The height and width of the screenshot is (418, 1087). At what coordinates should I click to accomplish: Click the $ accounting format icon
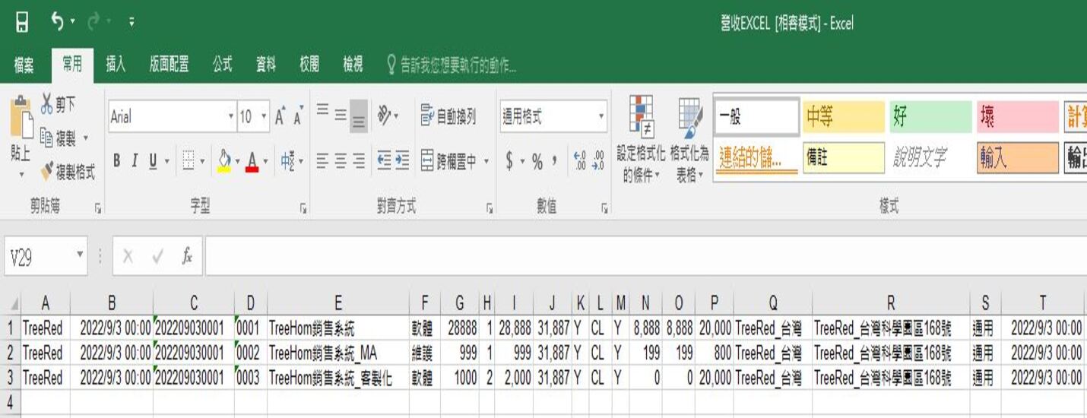pos(510,161)
